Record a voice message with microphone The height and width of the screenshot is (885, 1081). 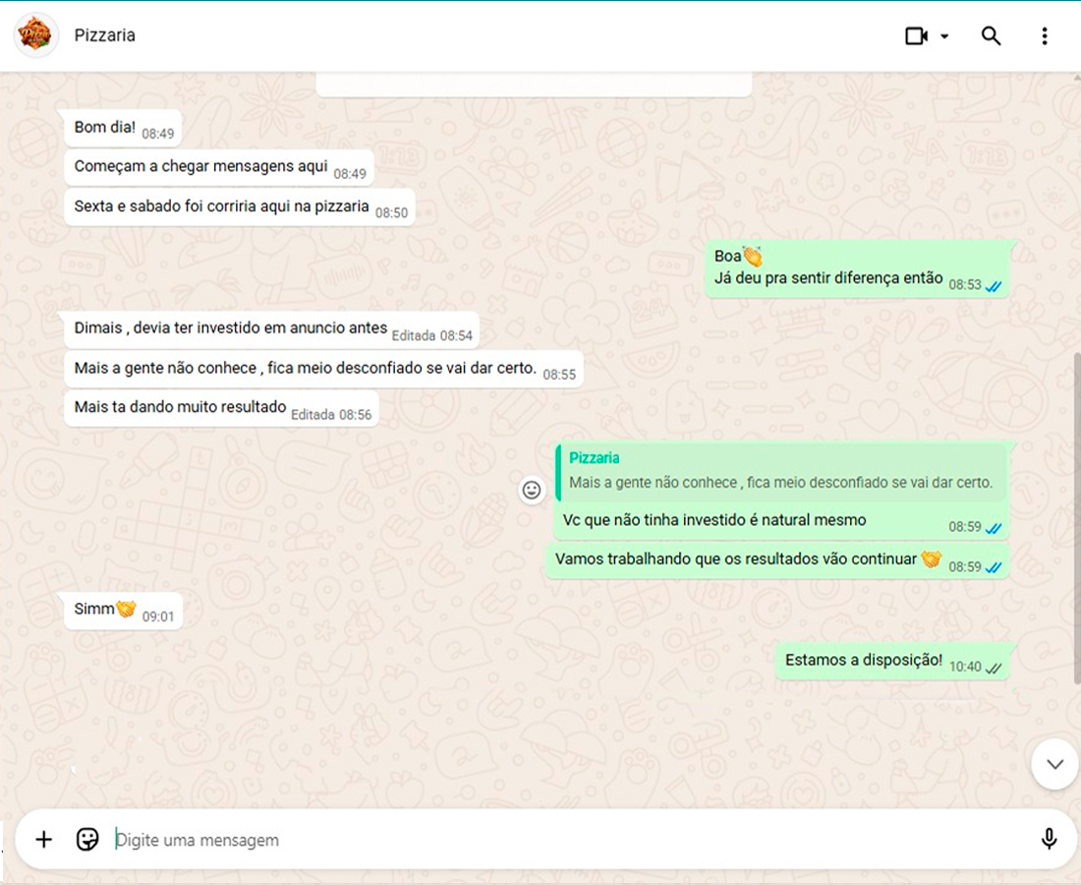1049,839
